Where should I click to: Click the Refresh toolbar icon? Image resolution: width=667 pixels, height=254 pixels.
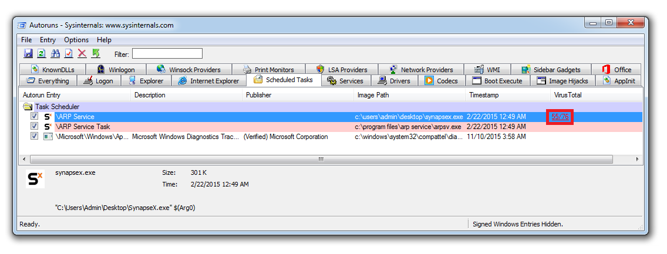pos(42,53)
